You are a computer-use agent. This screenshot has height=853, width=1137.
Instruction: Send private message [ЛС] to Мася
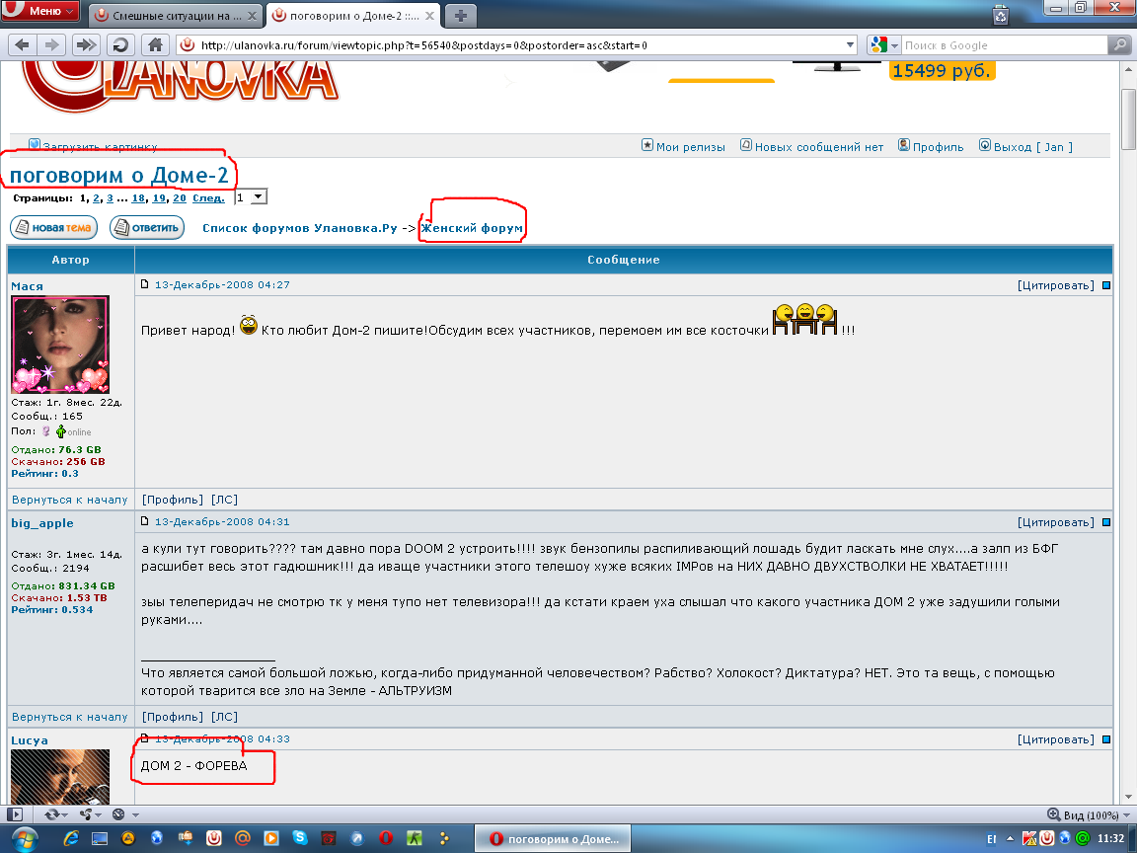click(225, 499)
